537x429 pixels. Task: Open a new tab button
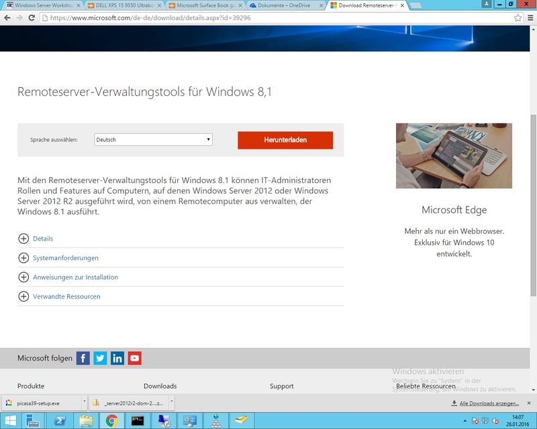pos(415,5)
